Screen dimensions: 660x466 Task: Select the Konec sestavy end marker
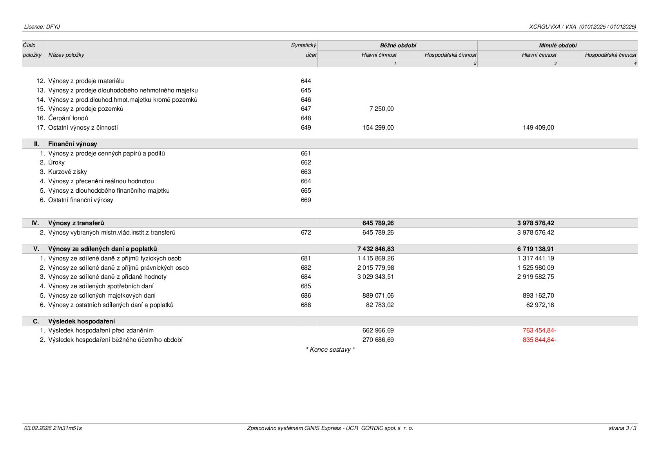point(330,350)
